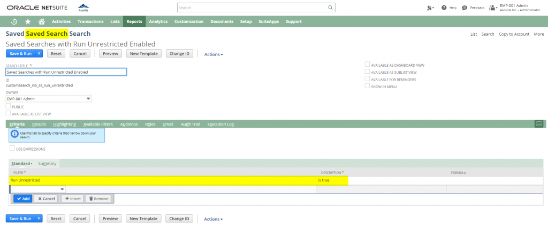
Task: Click the top Change ID button
Action: coord(179,54)
